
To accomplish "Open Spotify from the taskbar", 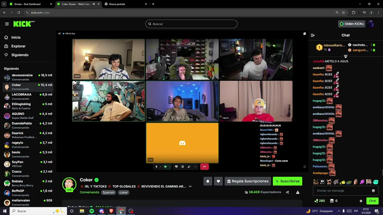I will pyautogui.click(x=92, y=211).
